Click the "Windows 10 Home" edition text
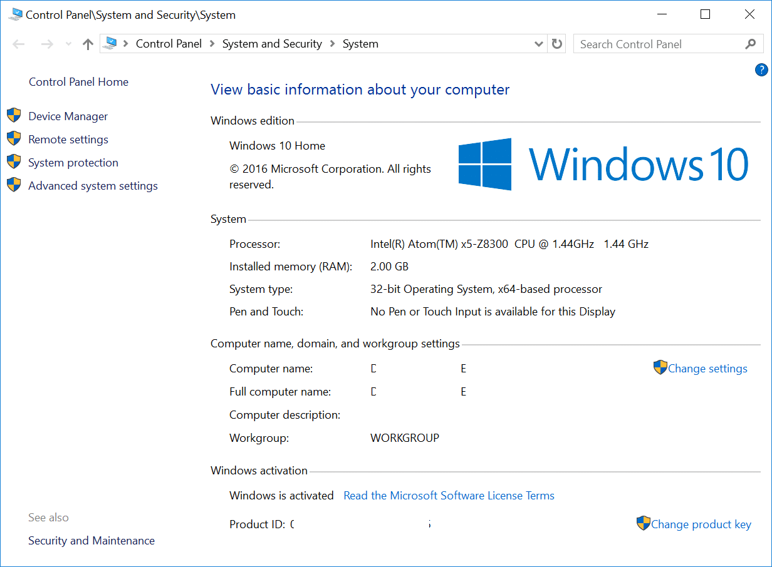Screen dimensions: 772x567 pos(277,146)
